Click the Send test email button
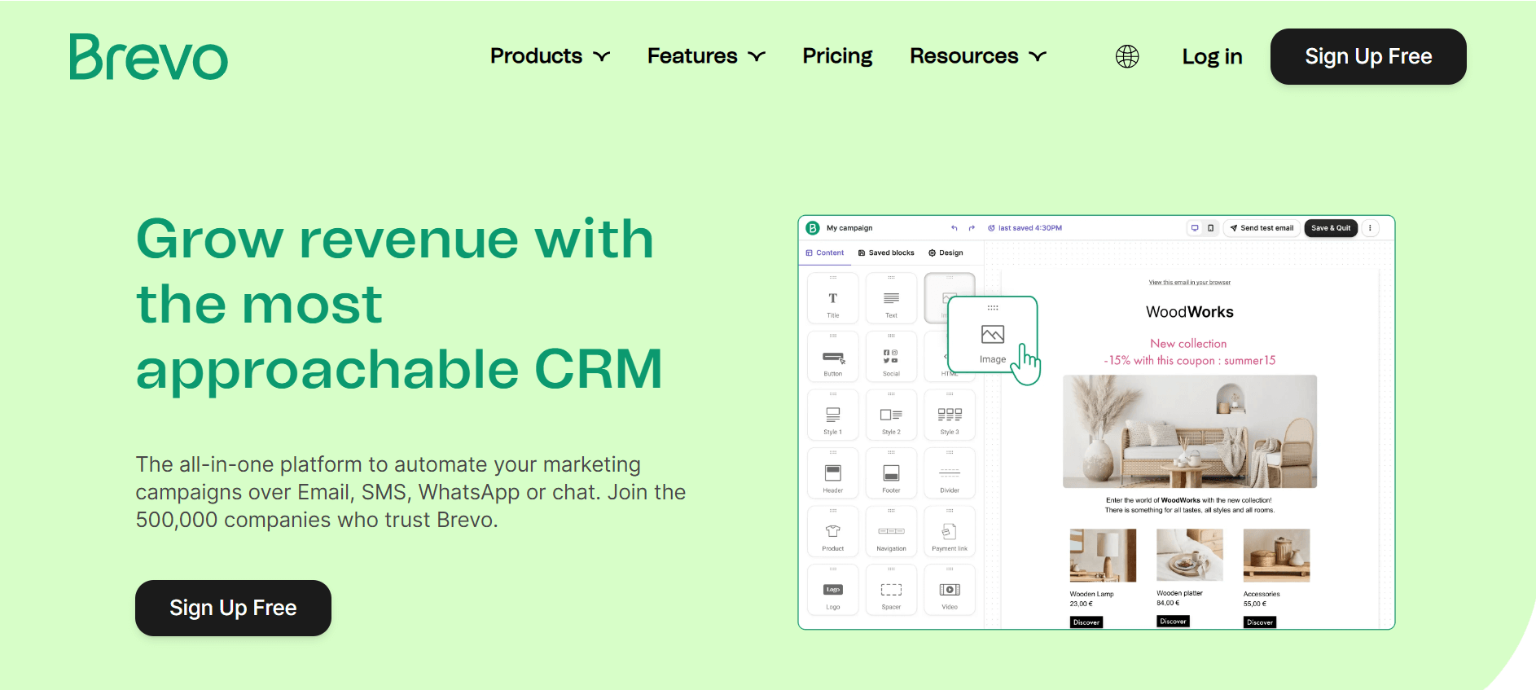This screenshot has width=1536, height=690. tap(1262, 228)
